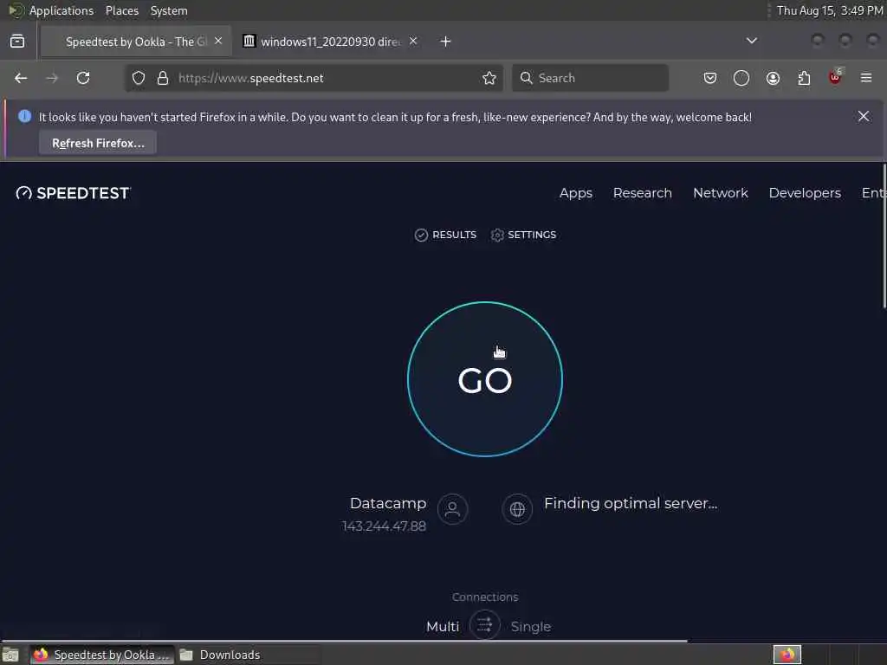The height and width of the screenshot is (665, 887).
Task: Dismiss the Firefox refresh notification bar
Action: click(x=864, y=117)
